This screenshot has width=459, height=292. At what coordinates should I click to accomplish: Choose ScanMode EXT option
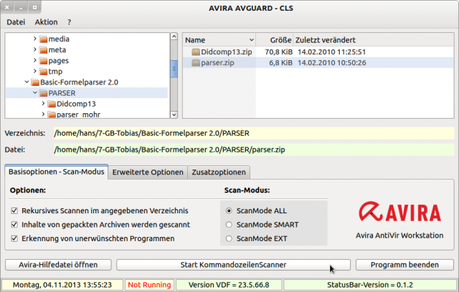click(229, 238)
